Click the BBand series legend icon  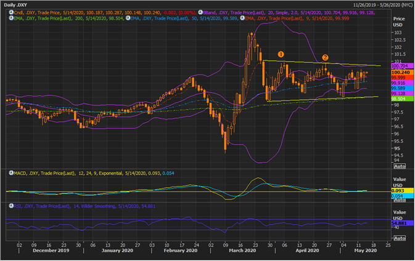point(200,12)
